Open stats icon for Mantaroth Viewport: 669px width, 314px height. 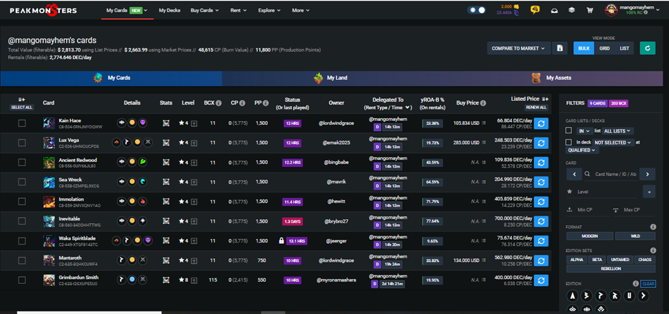tap(166, 260)
